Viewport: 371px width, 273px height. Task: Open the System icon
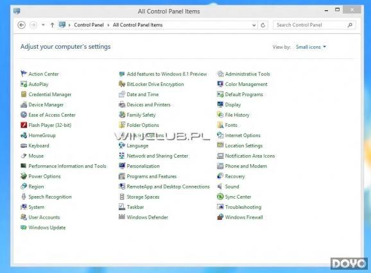(x=24, y=207)
